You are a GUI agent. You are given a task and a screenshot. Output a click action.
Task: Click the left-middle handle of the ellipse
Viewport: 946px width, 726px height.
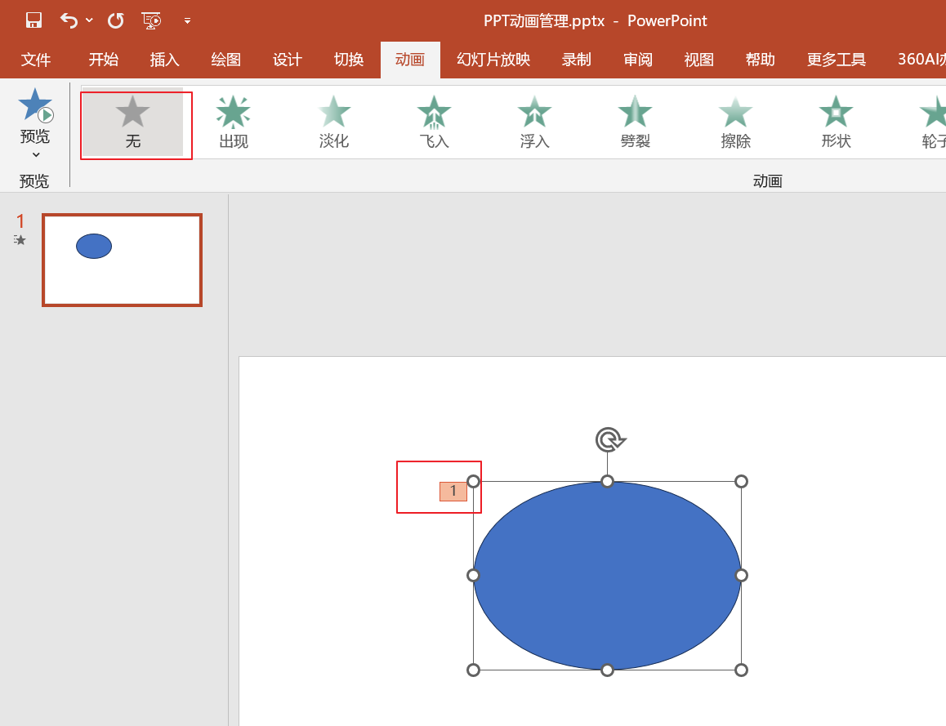(474, 575)
